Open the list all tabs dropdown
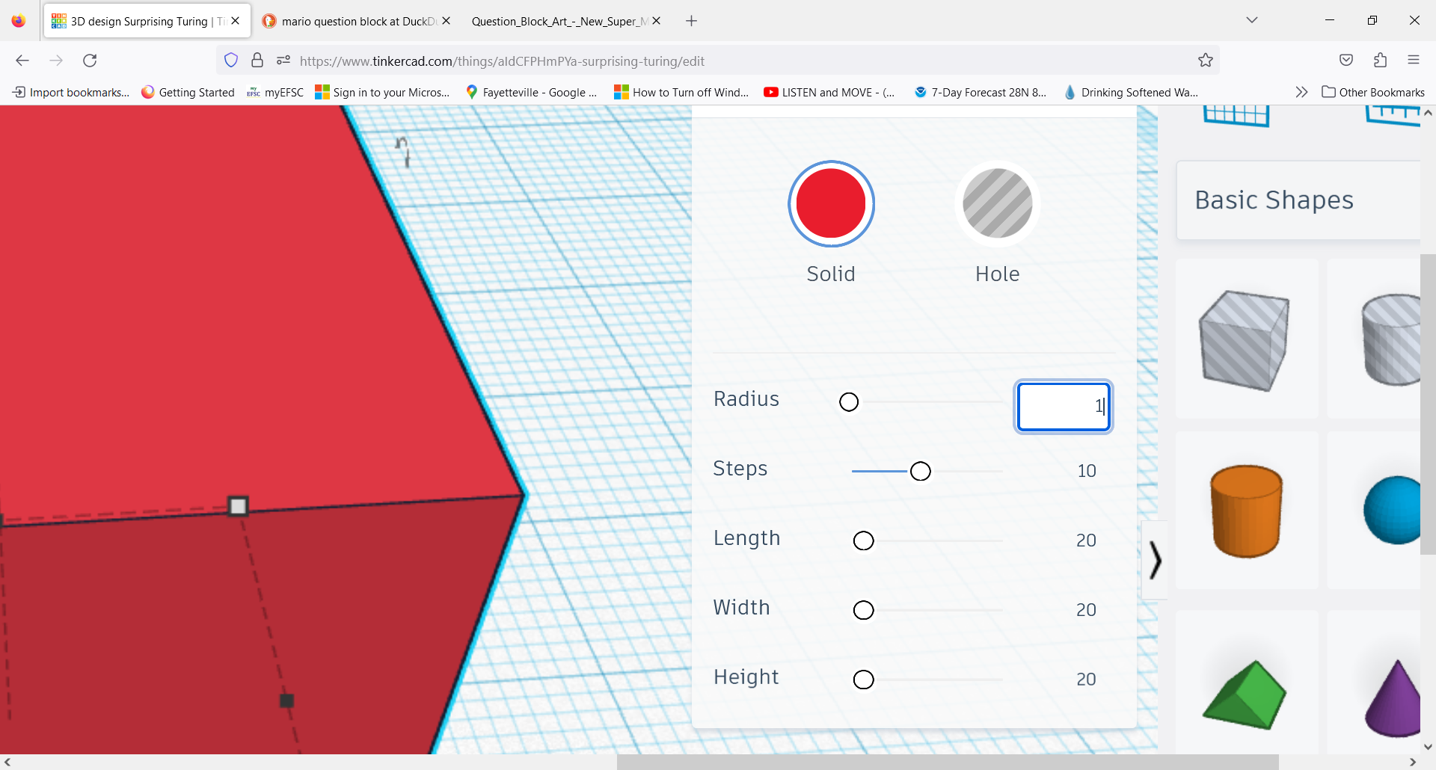1436x770 pixels. pyautogui.click(x=1252, y=20)
